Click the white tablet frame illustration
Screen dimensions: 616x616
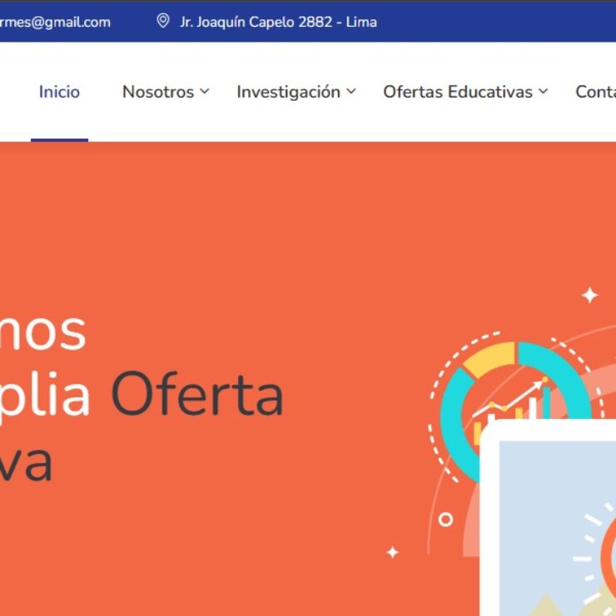pyautogui.click(x=548, y=517)
